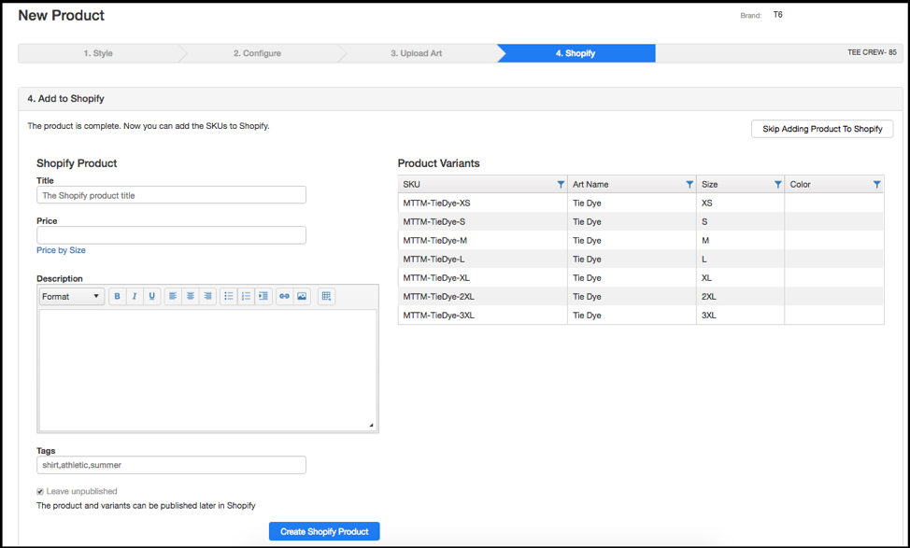Select row MTTM-TieDye-2XL
The height and width of the screenshot is (548, 910).
pyautogui.click(x=641, y=296)
